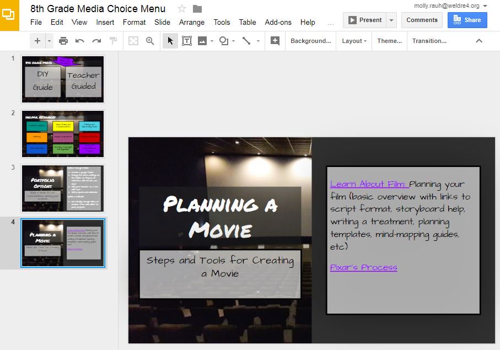
Task: Click the add comment icon
Action: (275, 41)
